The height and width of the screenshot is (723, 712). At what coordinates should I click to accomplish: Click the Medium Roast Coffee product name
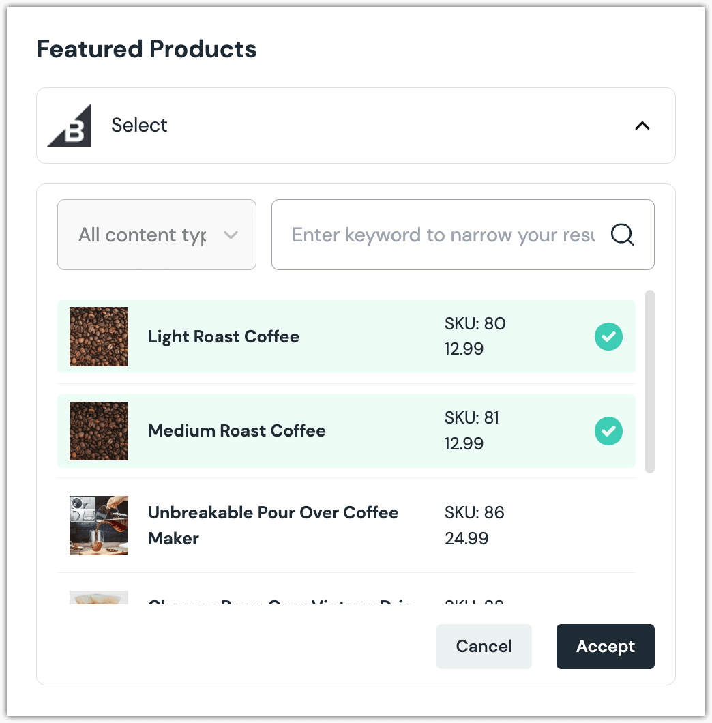(237, 431)
